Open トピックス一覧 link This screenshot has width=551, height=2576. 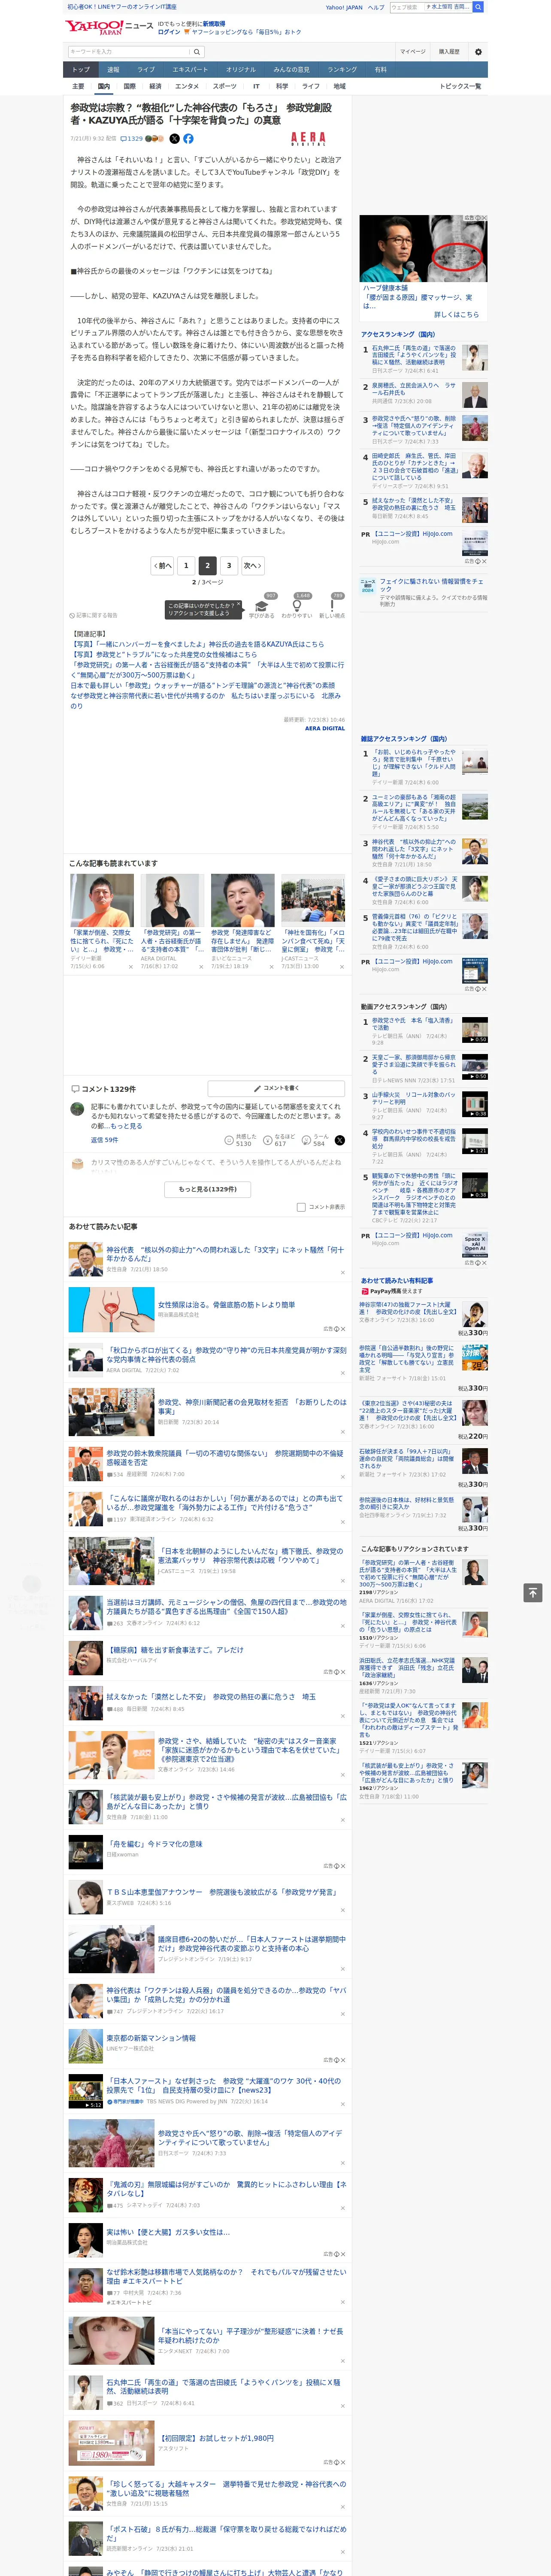(x=460, y=86)
